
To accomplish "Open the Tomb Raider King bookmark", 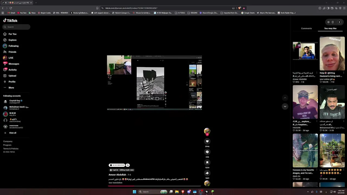I will [x=287, y=13].
